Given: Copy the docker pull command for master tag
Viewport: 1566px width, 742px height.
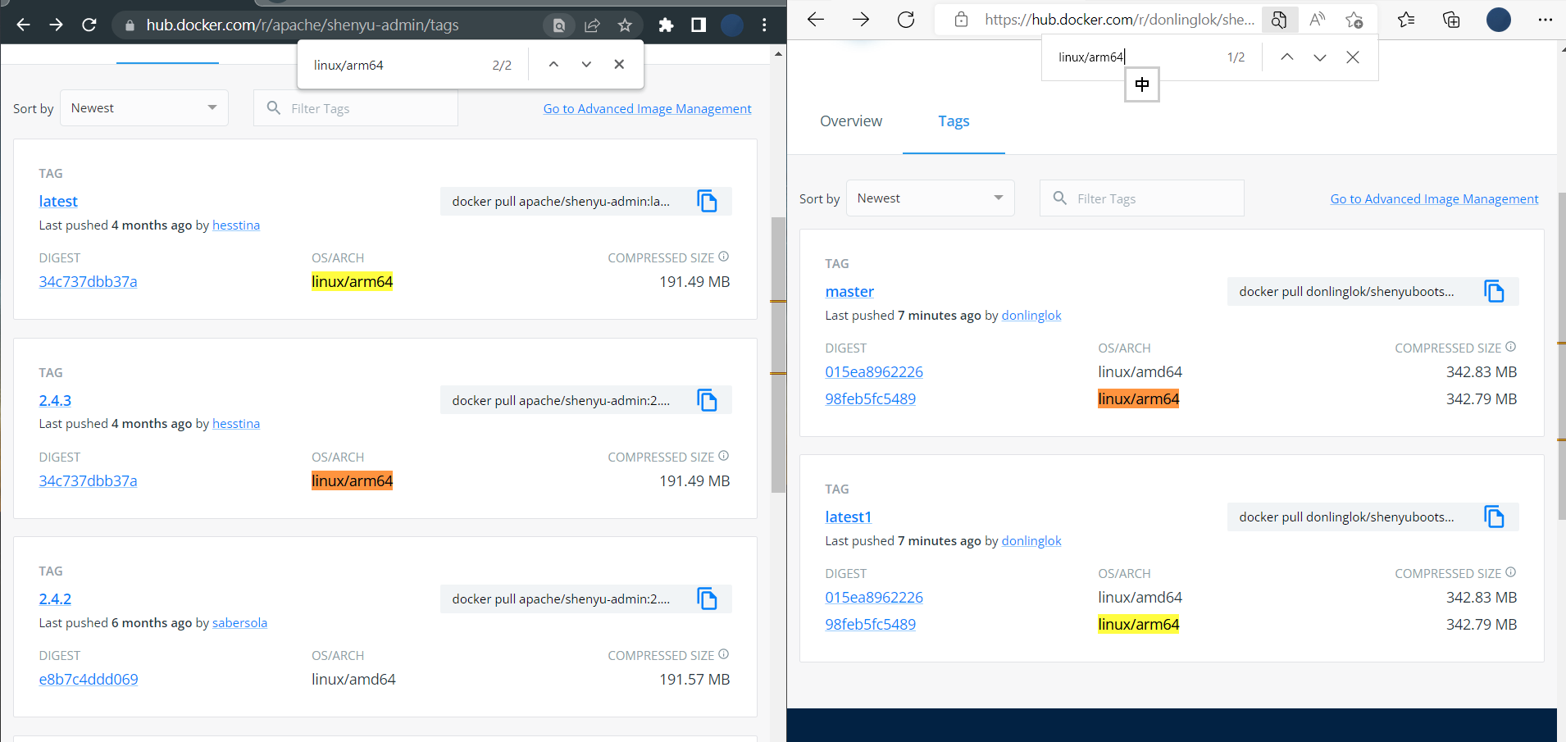Looking at the screenshot, I should (x=1494, y=291).
